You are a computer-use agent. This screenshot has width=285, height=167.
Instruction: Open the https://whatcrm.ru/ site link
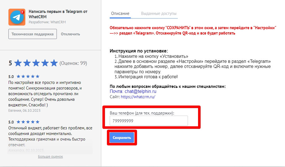coord(138,97)
